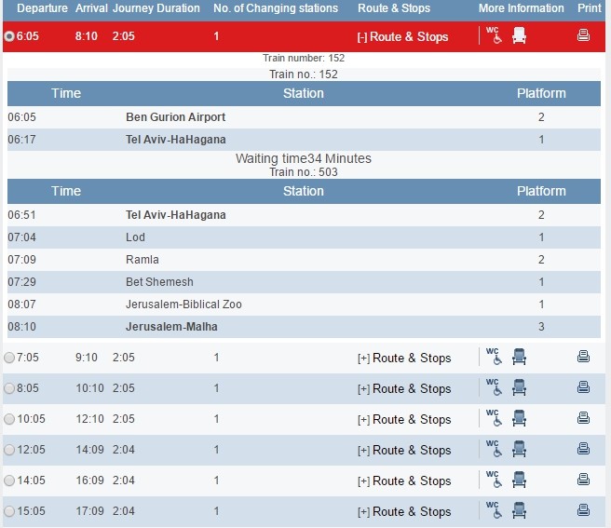
Task: Collapse Route & Stops for 6:05 train
Action: [x=402, y=37]
